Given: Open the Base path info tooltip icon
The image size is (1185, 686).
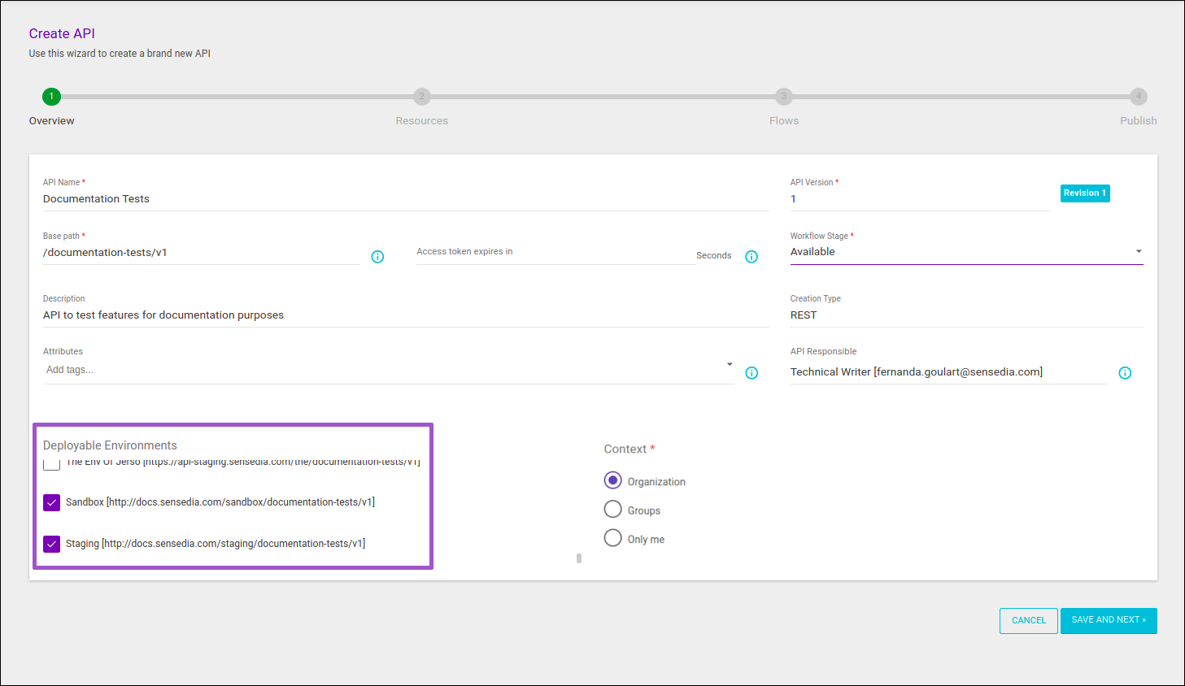Looking at the screenshot, I should pos(377,256).
